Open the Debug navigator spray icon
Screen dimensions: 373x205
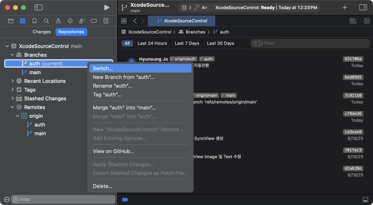82,21
